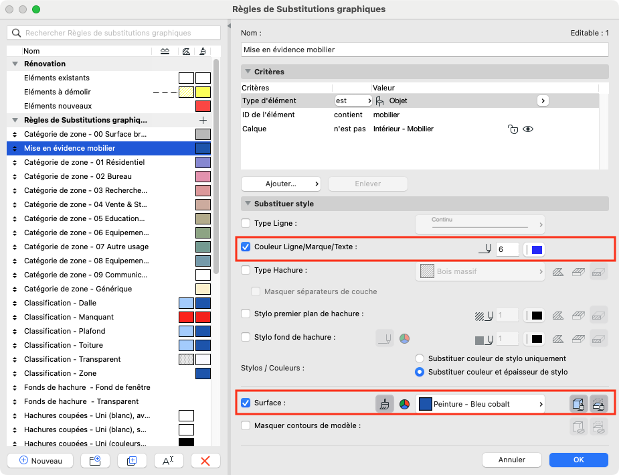Screen dimensions: 619x475
Task: Click RGB color wheel in Stylo fond row
Action: click(405, 339)
